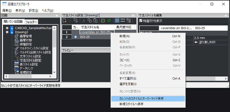
Task: Click the 異尺度対応 column header
Action: click(124, 27)
